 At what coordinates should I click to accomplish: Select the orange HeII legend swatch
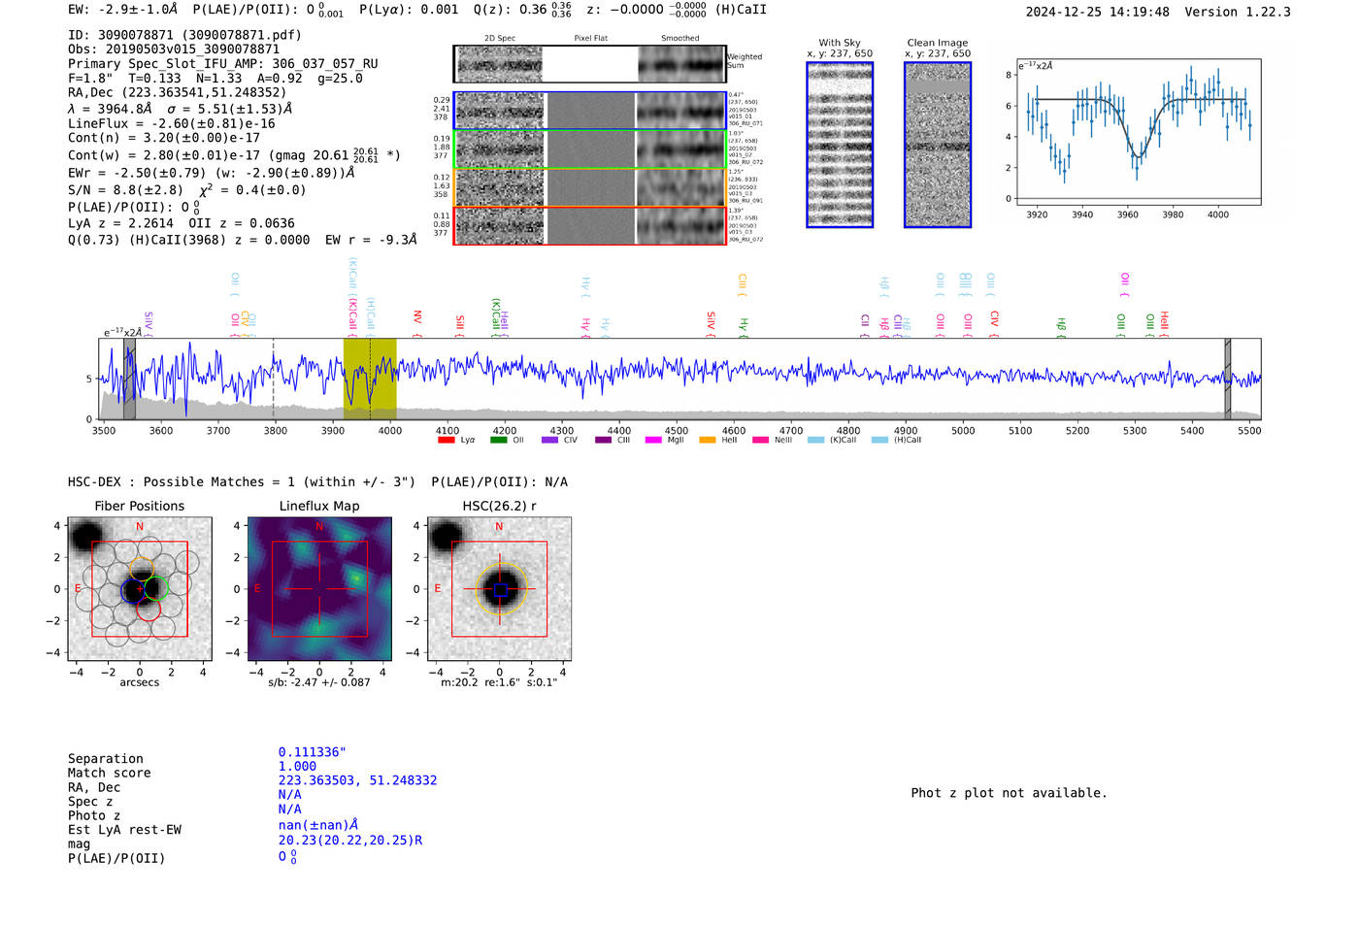(707, 441)
